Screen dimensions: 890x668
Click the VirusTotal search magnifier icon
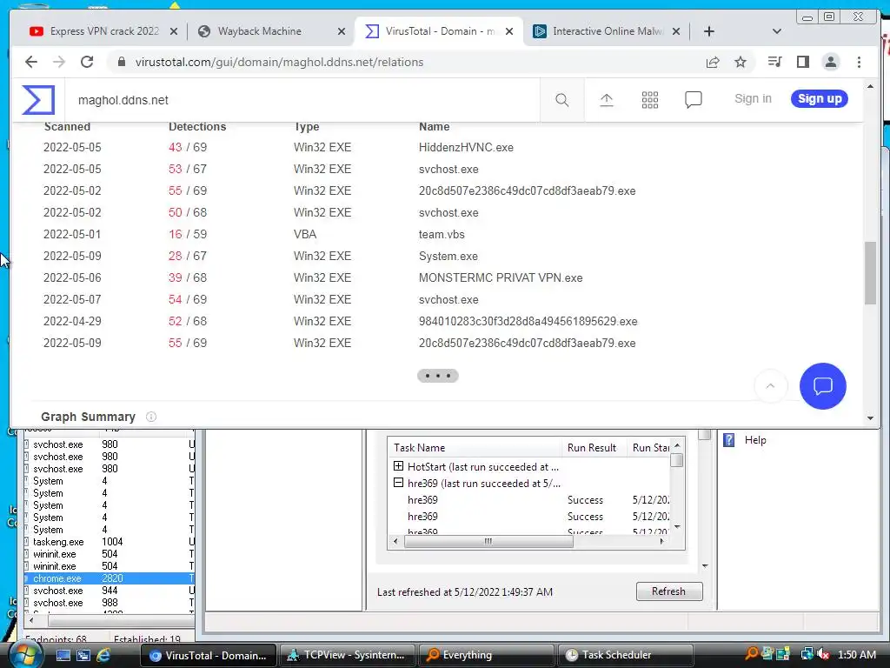click(562, 100)
